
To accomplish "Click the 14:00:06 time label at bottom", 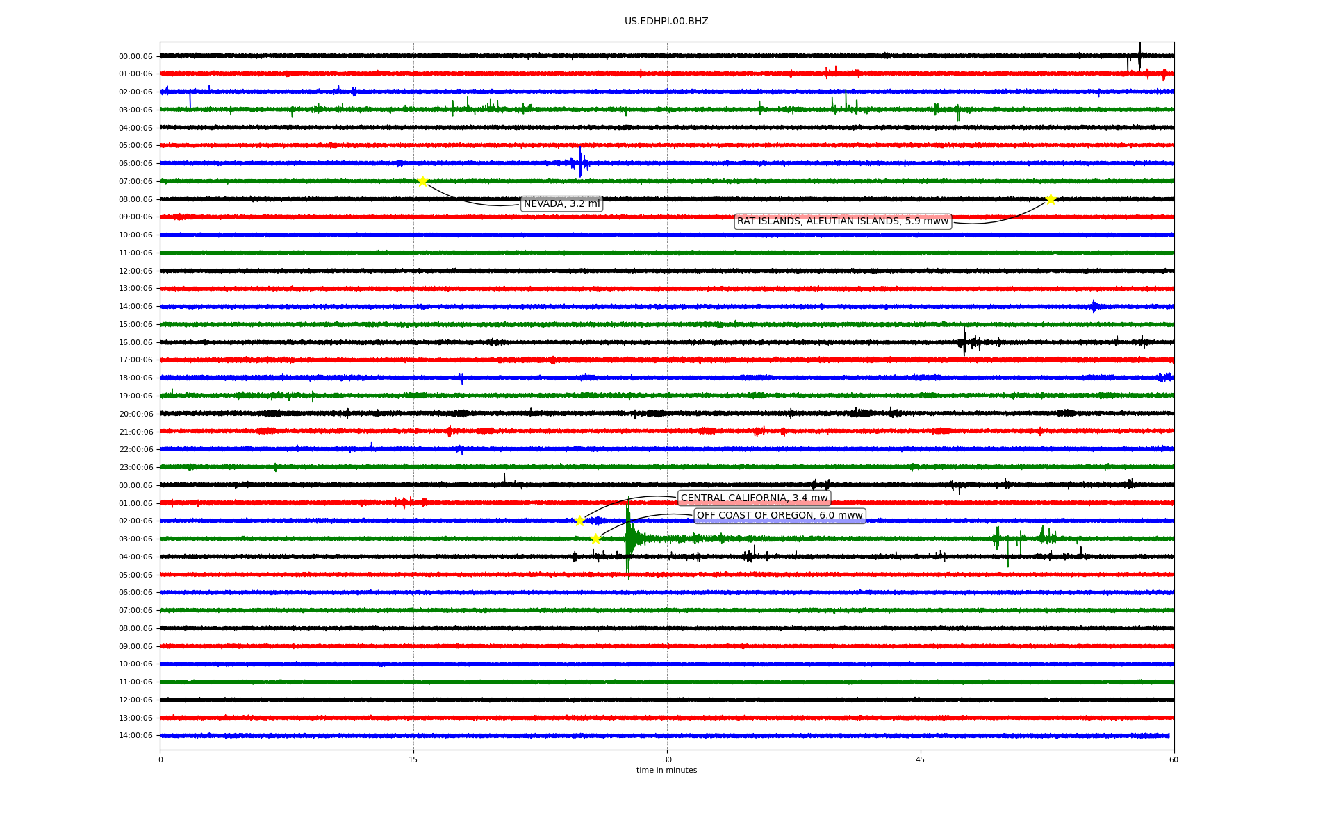I will (135, 736).
